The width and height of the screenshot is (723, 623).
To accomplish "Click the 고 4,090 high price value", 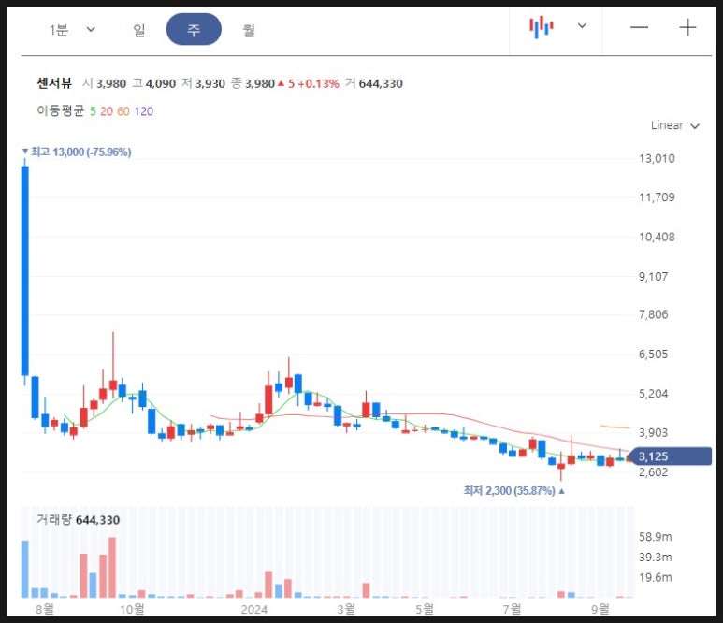I will [154, 83].
